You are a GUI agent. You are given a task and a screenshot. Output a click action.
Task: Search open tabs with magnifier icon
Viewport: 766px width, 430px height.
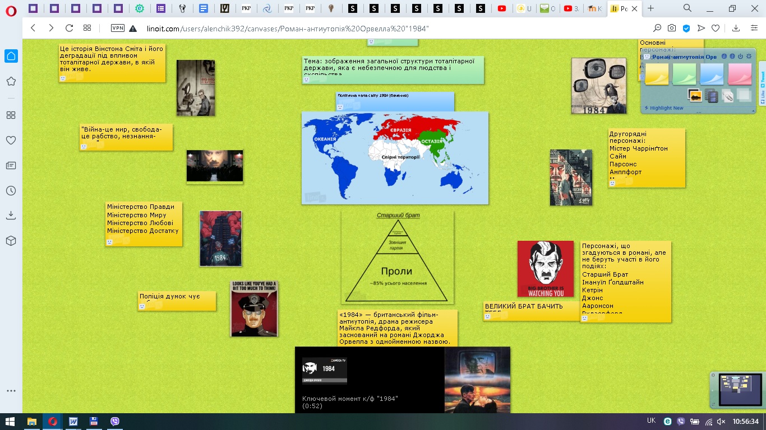tap(687, 8)
